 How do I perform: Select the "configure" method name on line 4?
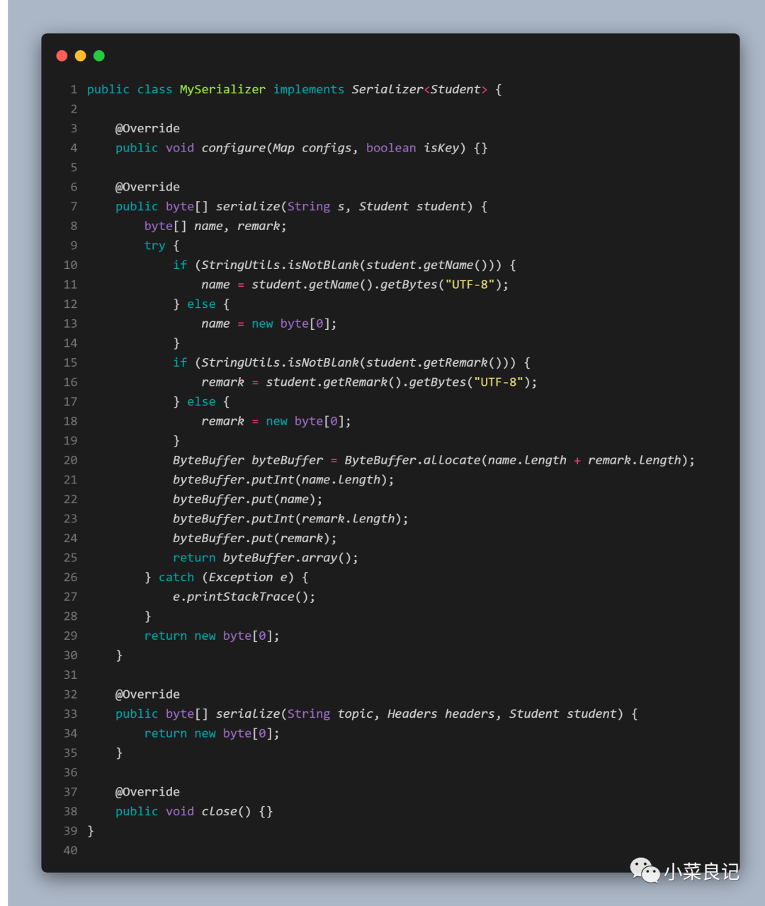(233, 148)
